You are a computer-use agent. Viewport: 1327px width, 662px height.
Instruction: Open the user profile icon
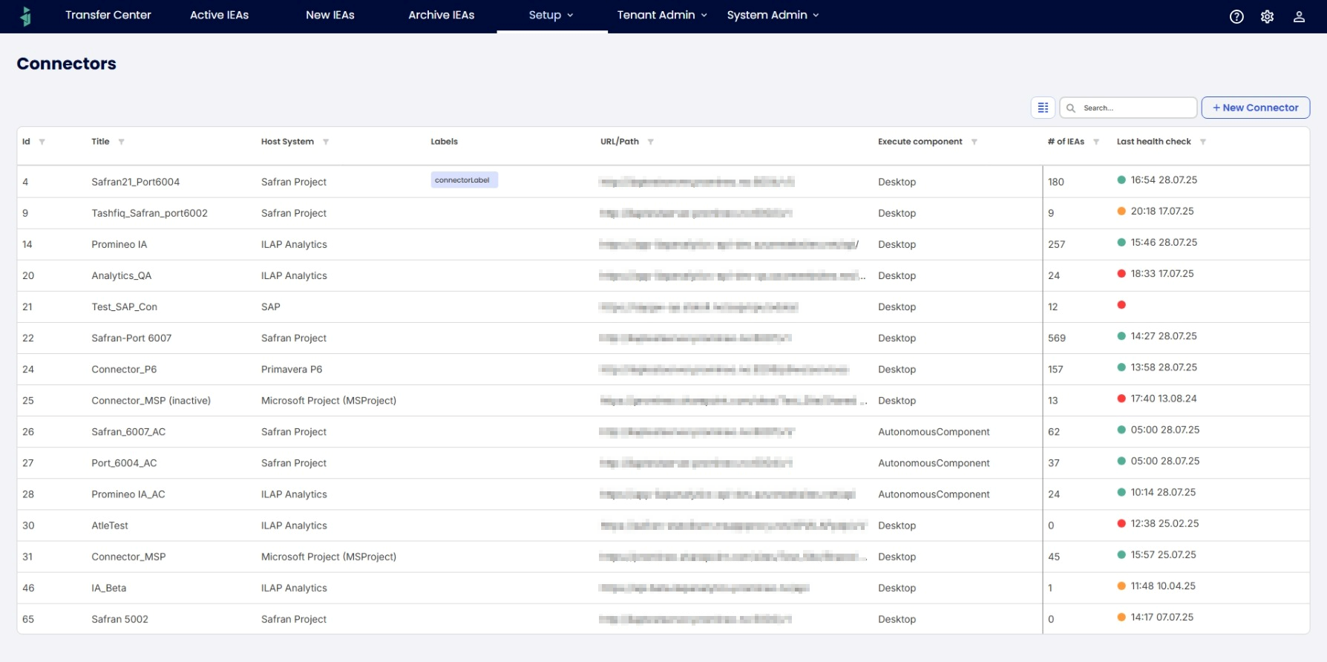point(1299,16)
